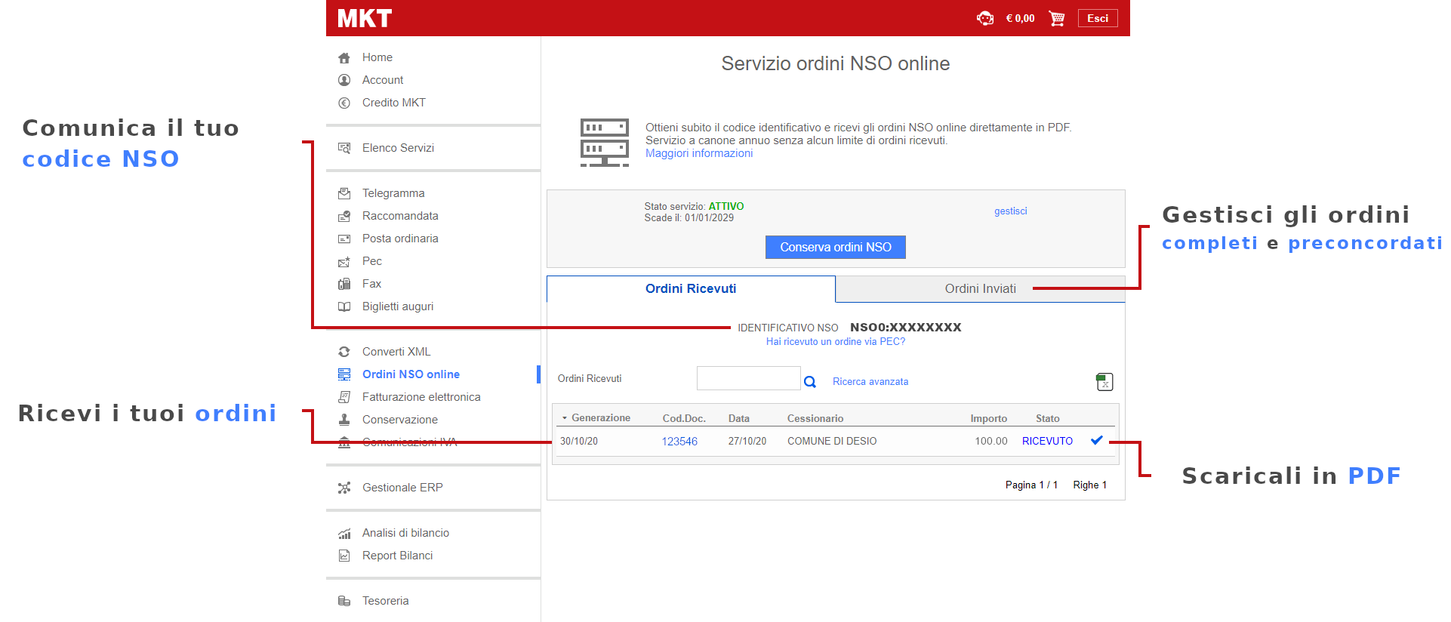
Task: Click the gestisci link
Action: coord(1011,211)
